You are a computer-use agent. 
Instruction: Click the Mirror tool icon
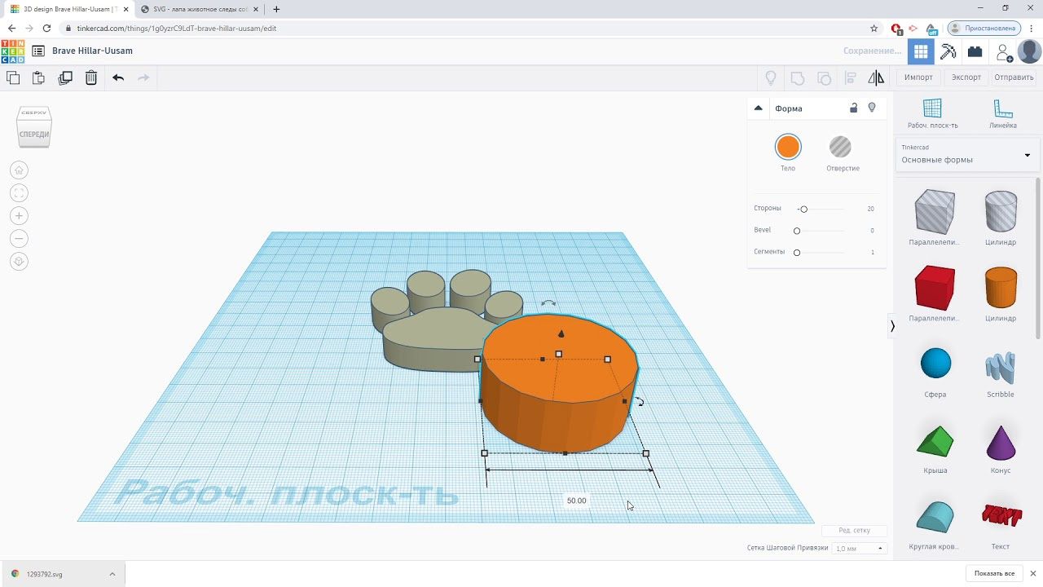pyautogui.click(x=876, y=77)
